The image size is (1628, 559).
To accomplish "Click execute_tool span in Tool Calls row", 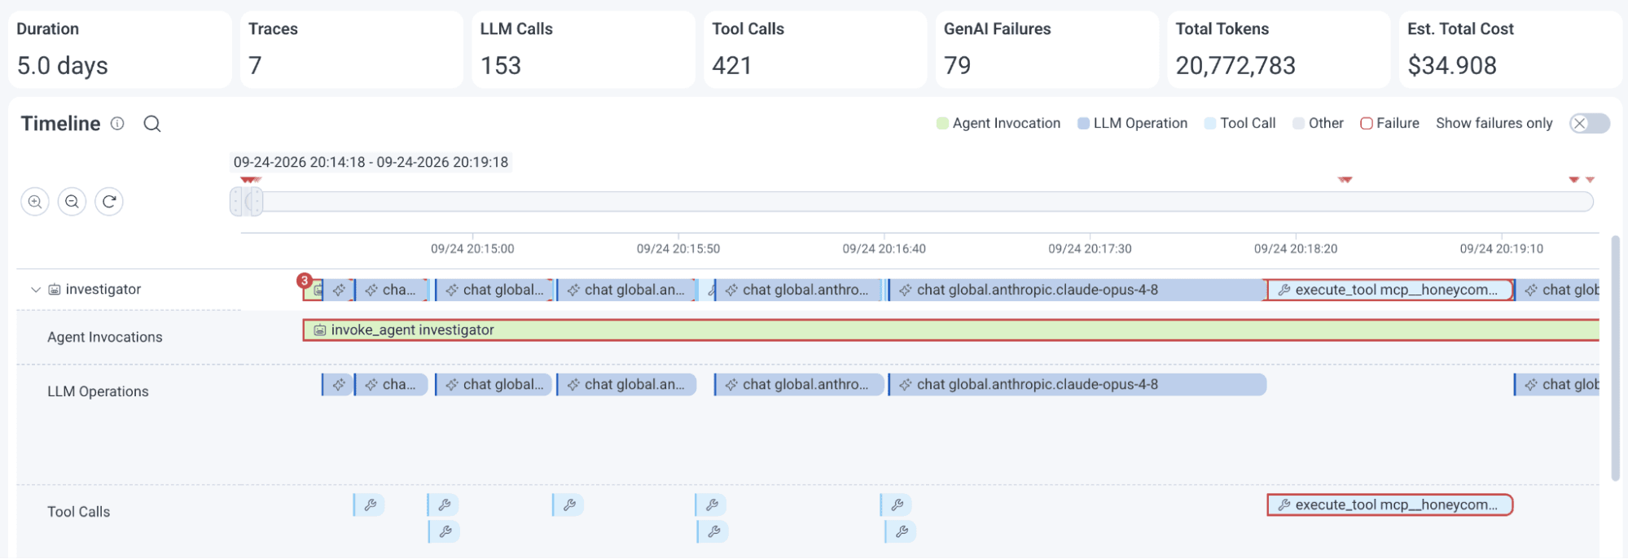I will [x=1389, y=505].
